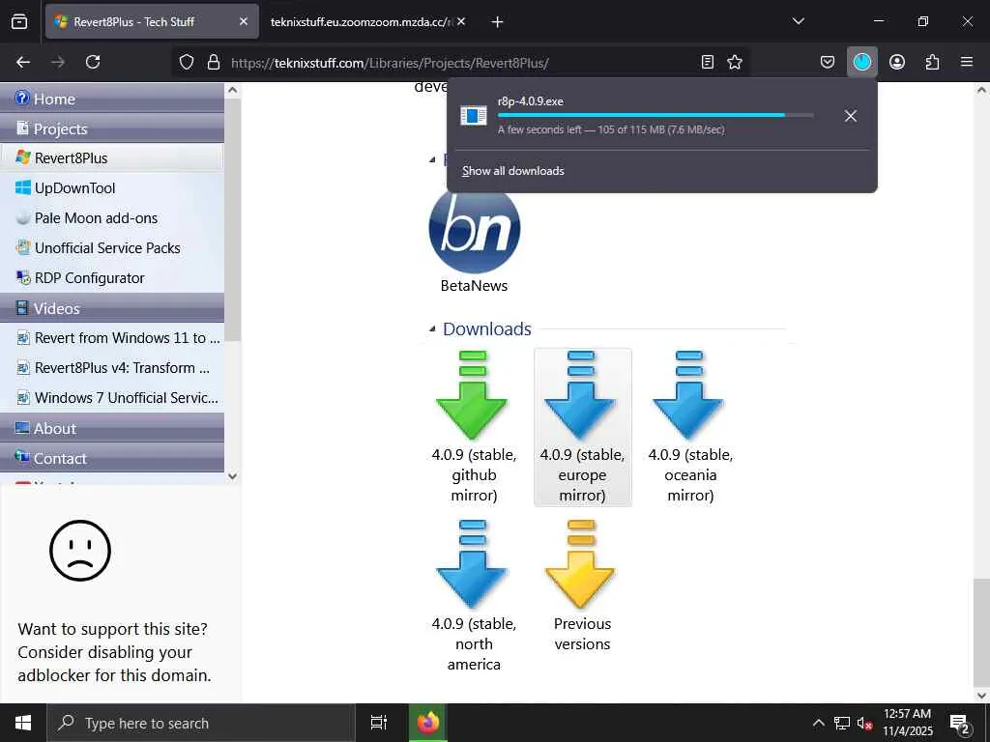The height and width of the screenshot is (742, 990).
Task: Open Previous versions yellow arrow
Action: [x=582, y=585]
